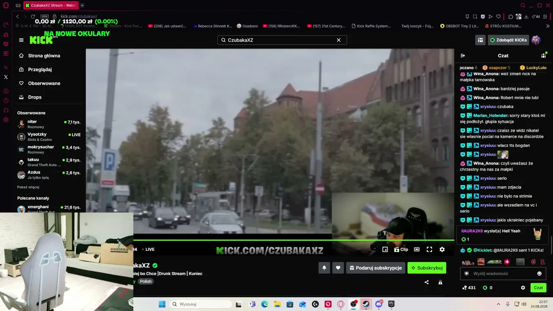The height and width of the screenshot is (311, 553).
Task: Select the Polish language tag
Action: [x=146, y=281]
